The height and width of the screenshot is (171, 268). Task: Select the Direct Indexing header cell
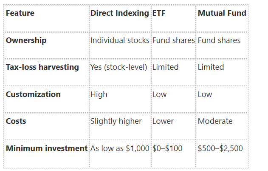point(120,13)
